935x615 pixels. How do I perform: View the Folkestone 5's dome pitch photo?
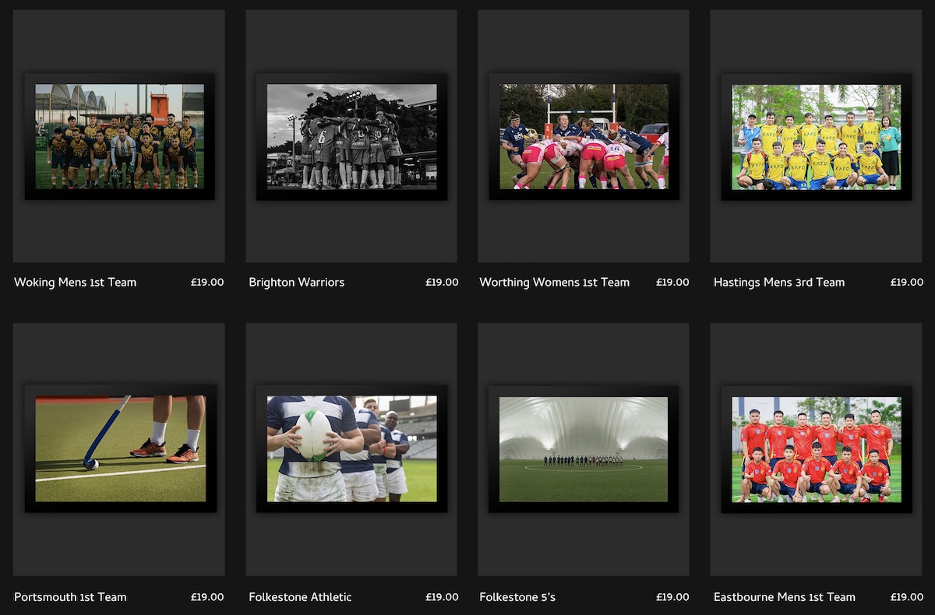(x=584, y=448)
